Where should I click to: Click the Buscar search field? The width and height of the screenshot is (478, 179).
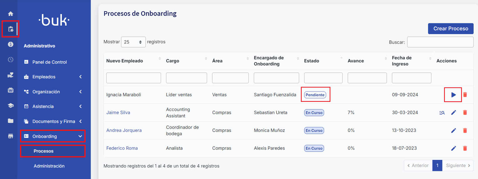440,42
